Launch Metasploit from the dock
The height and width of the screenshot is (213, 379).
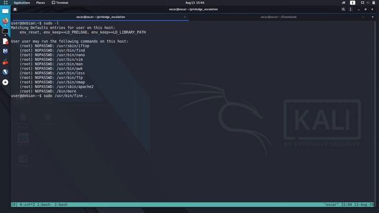pyautogui.click(x=5, y=51)
